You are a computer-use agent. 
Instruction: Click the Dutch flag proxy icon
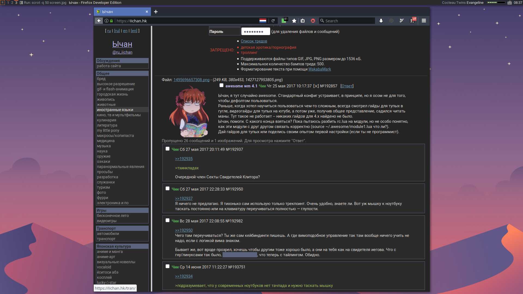(x=263, y=21)
